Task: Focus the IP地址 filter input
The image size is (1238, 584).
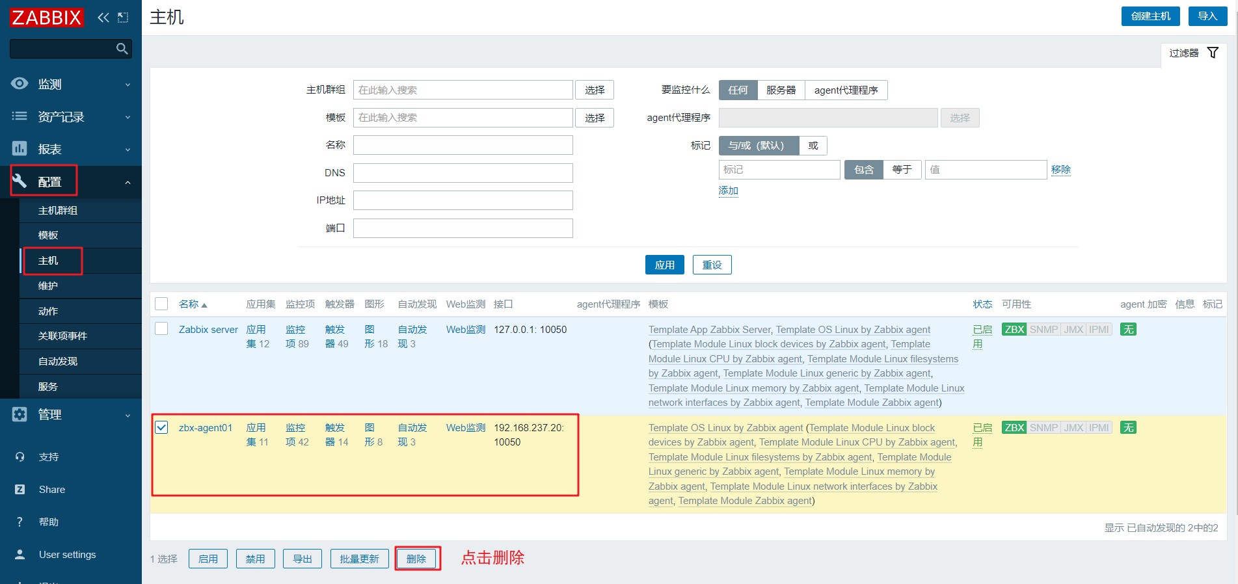Action: coord(463,200)
